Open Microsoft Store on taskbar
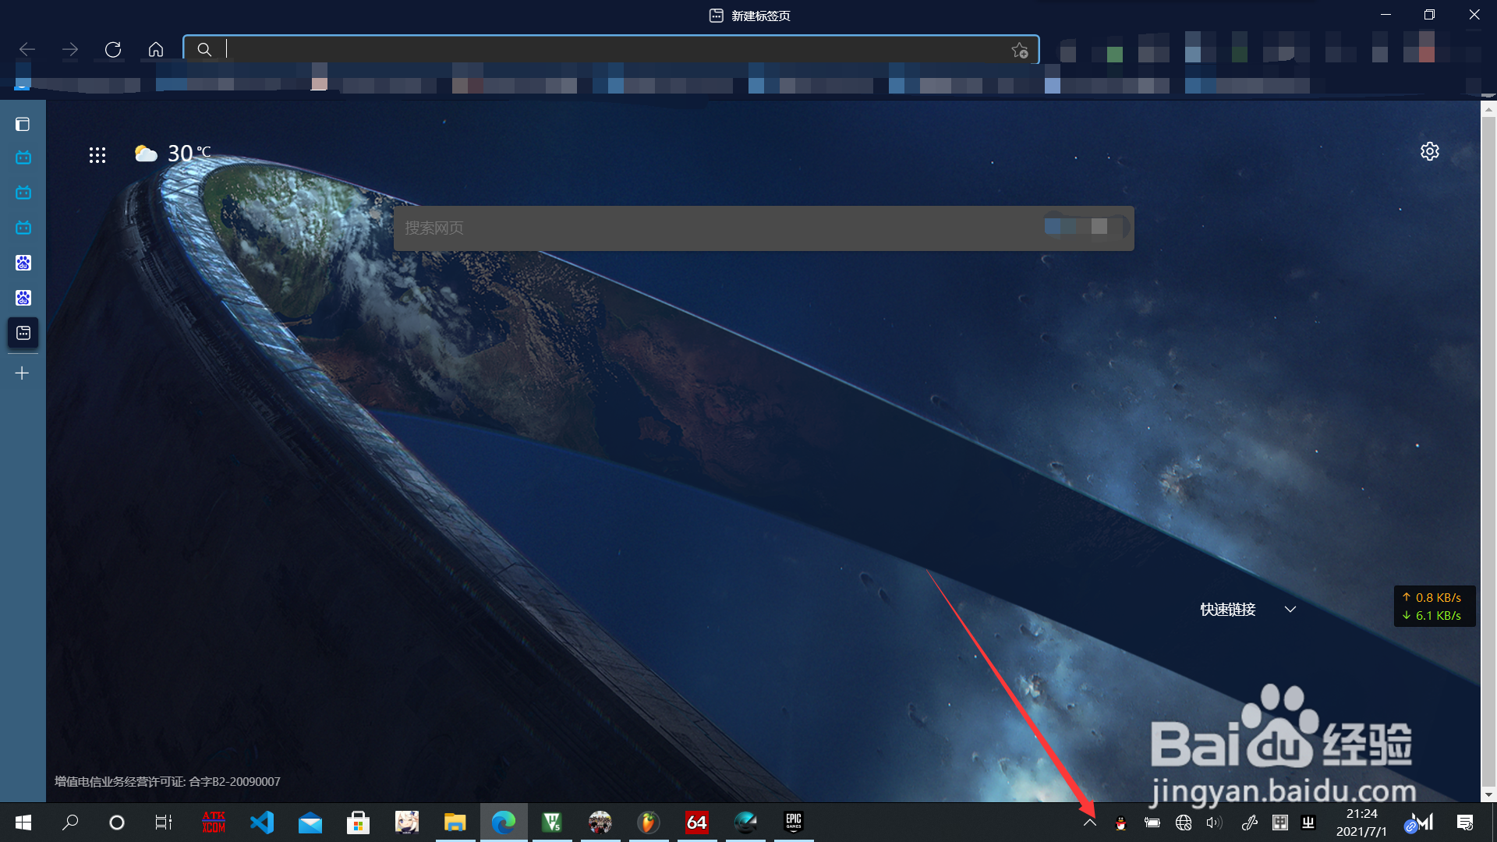Viewport: 1497px width, 842px height. 359,823
